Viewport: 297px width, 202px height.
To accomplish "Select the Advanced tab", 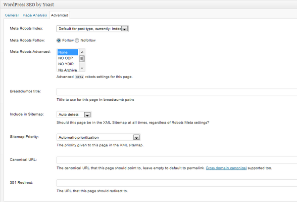I will click(59, 15).
